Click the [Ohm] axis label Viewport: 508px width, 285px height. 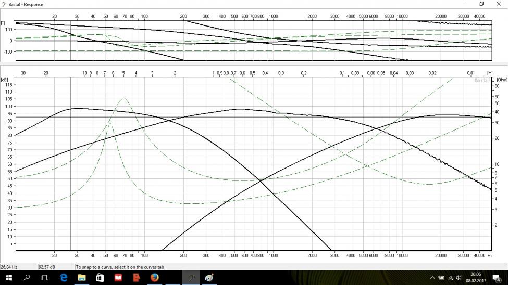[502, 80]
